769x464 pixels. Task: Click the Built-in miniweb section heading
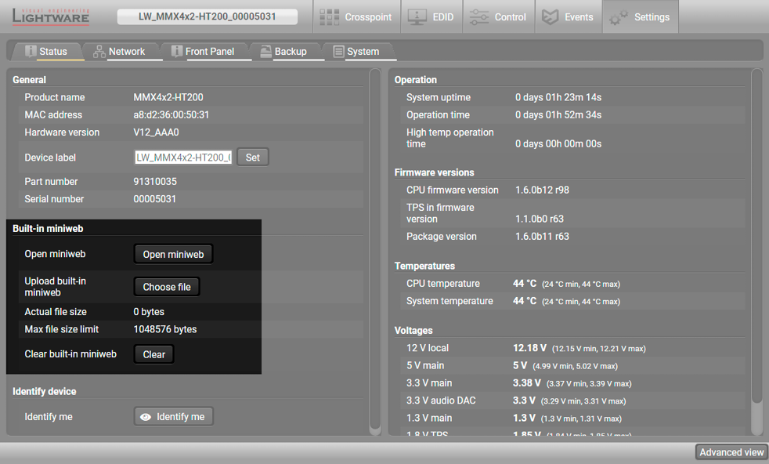click(x=48, y=229)
